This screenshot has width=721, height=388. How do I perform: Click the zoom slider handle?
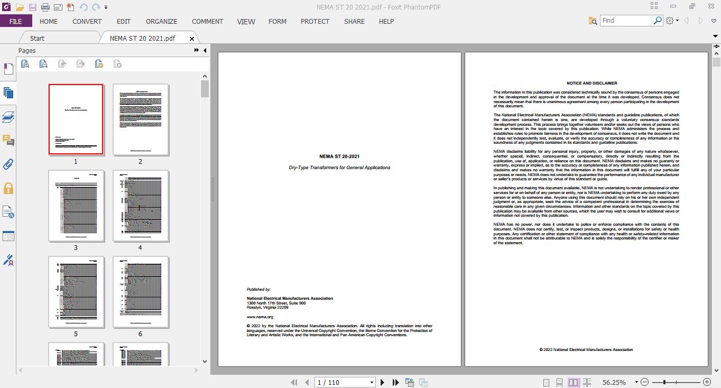point(664,382)
